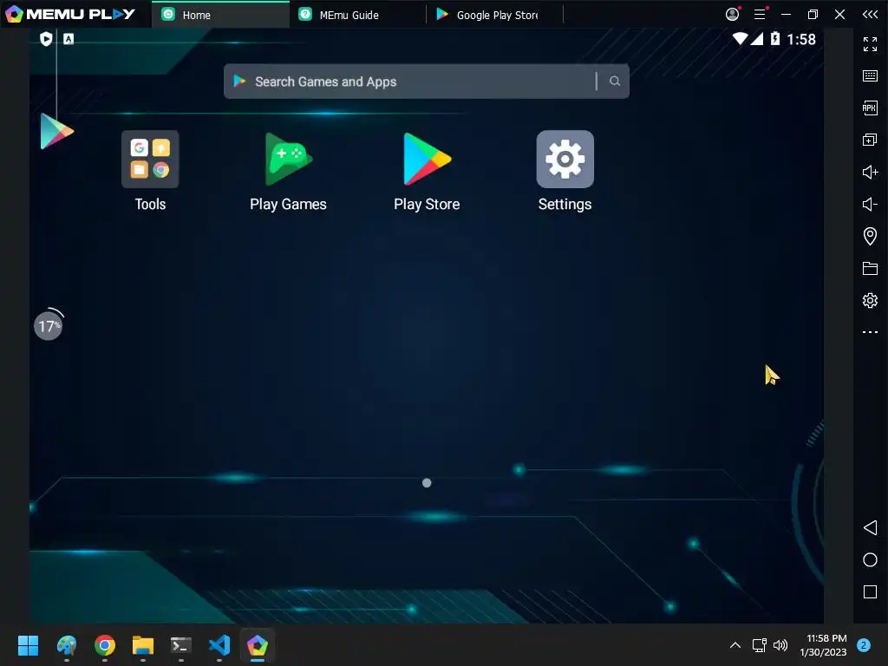
Task: Click the 17% memory cleaner bubble
Action: [x=49, y=326]
